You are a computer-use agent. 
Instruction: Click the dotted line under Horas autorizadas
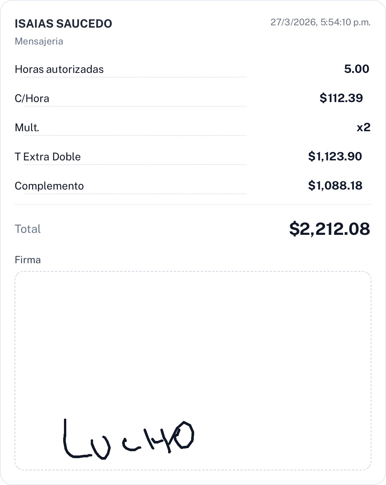coord(135,77)
